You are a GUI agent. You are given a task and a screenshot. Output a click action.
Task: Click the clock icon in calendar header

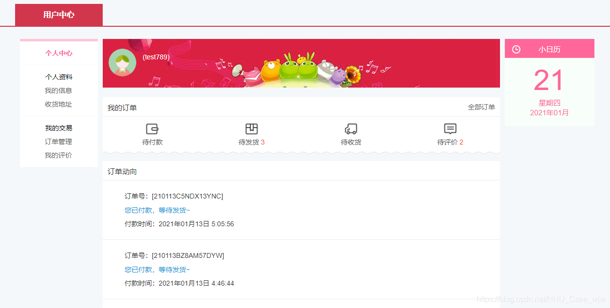[x=517, y=49]
